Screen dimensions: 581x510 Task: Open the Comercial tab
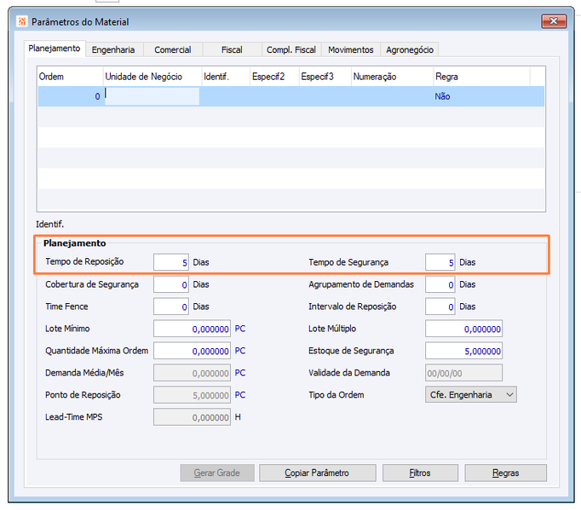(173, 49)
